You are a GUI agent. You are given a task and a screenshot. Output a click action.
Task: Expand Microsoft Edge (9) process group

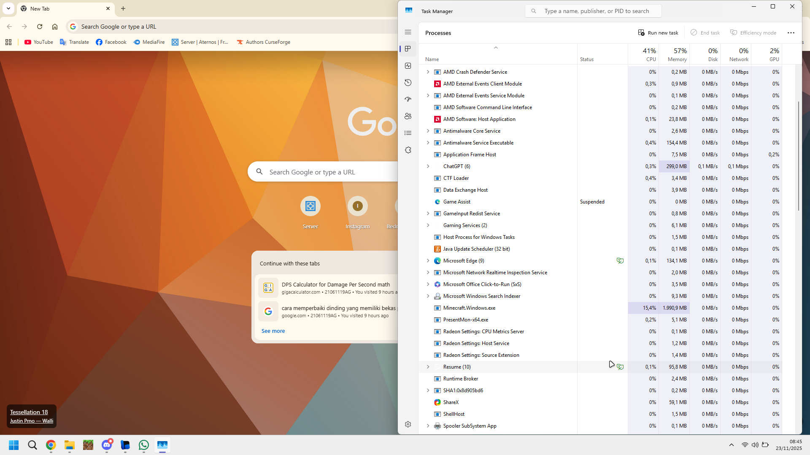(428, 261)
